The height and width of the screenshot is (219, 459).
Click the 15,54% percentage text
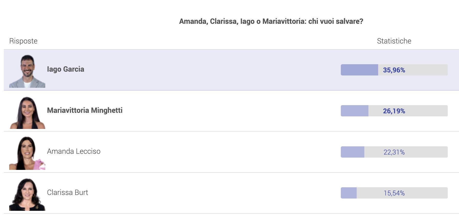[394, 193]
